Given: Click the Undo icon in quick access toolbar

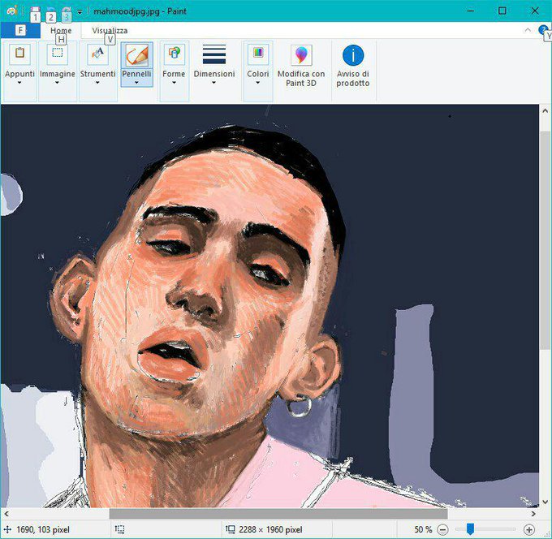Looking at the screenshot, I should pos(50,13).
